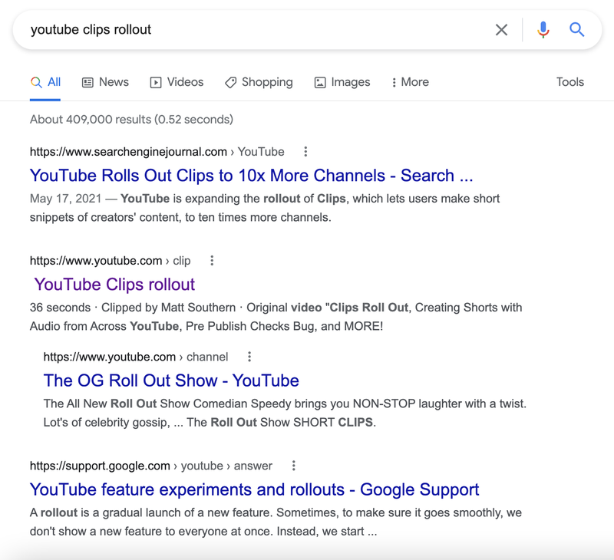Image resolution: width=614 pixels, height=560 pixels.
Task: Open The OG Roll Out Show result
Action: point(171,380)
